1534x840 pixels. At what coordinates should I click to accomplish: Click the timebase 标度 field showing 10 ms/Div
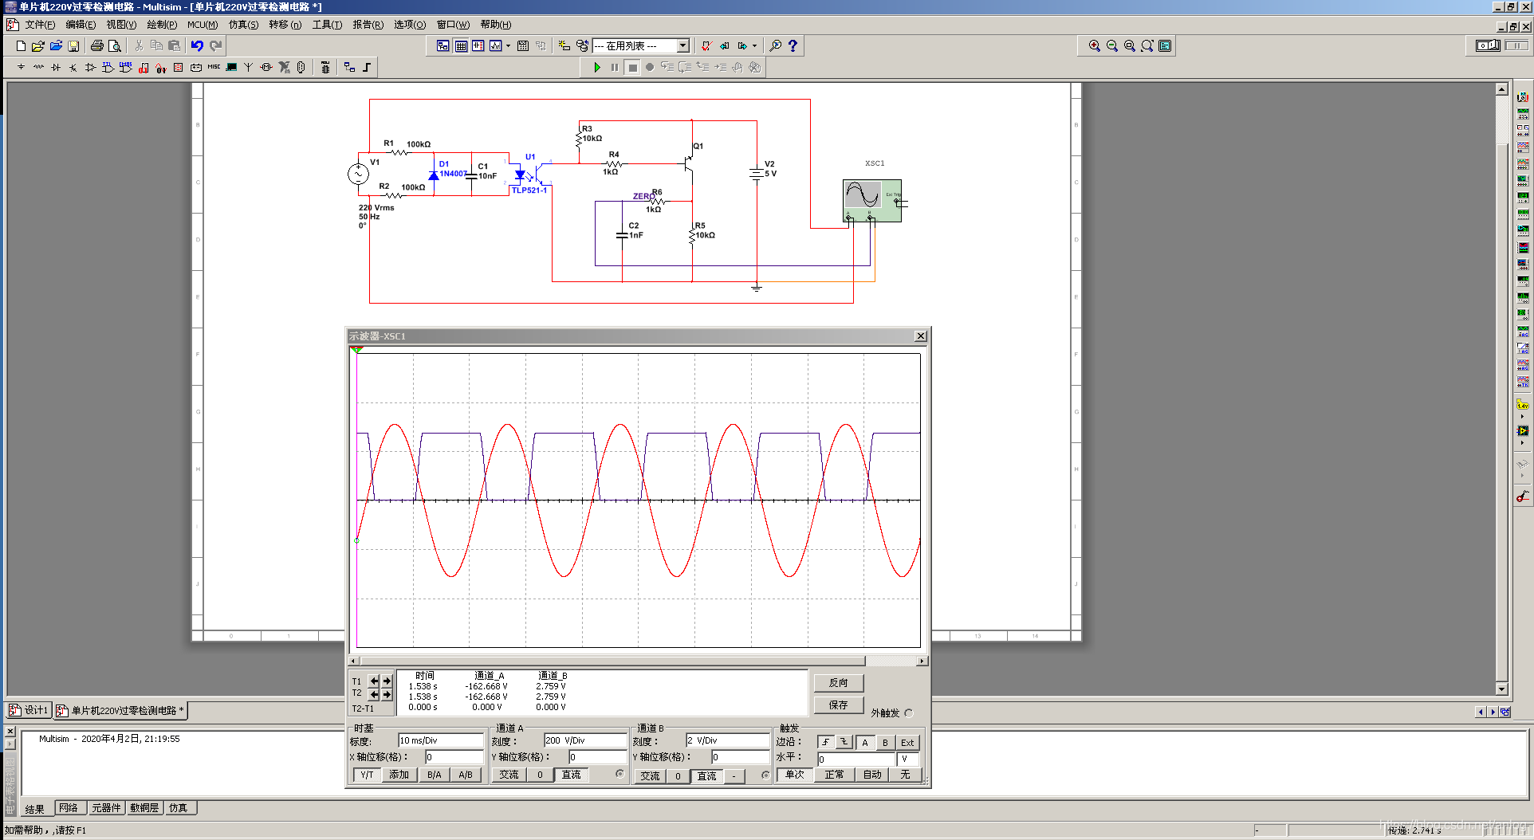click(x=441, y=740)
